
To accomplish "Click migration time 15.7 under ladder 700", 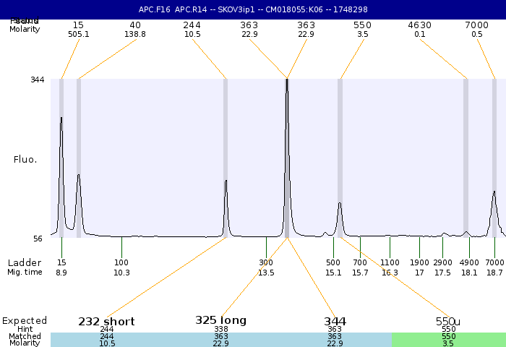I will point(360,273).
